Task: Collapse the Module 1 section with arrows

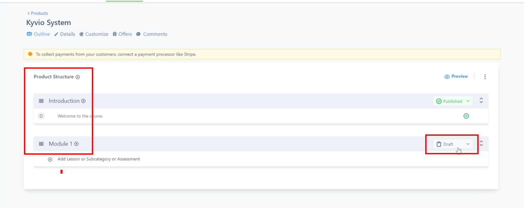Action: coord(481,143)
